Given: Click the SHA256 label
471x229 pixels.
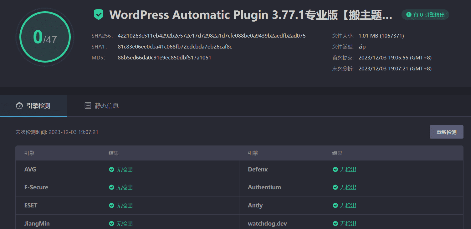Looking at the screenshot, I should pos(102,36).
